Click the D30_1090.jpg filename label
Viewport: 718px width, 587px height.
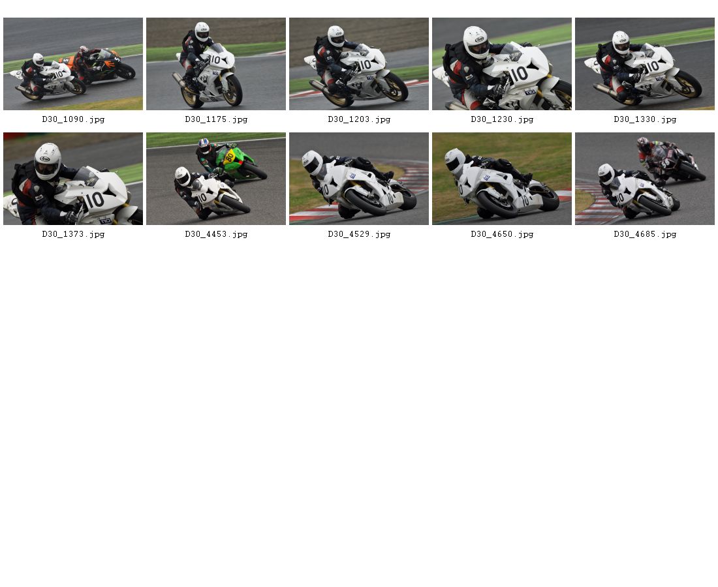tap(73, 119)
